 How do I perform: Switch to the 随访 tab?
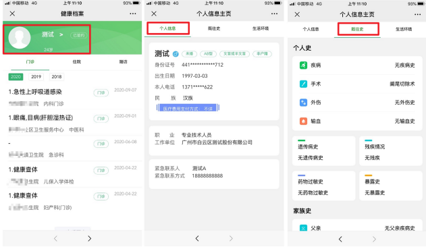coord(123,61)
